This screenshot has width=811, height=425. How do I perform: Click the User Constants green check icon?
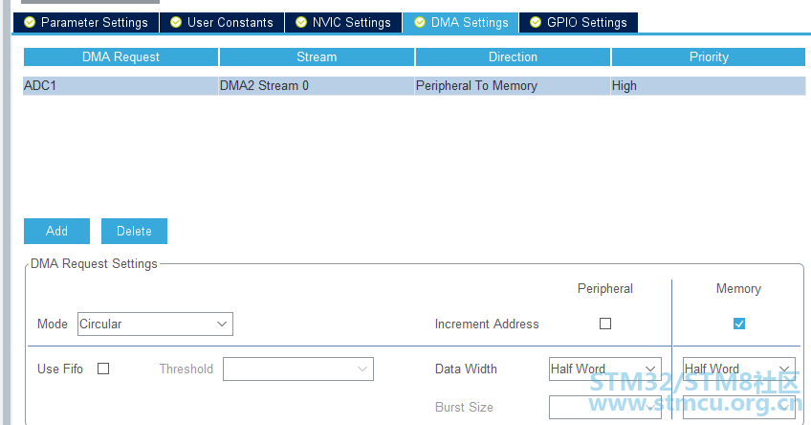(x=176, y=22)
